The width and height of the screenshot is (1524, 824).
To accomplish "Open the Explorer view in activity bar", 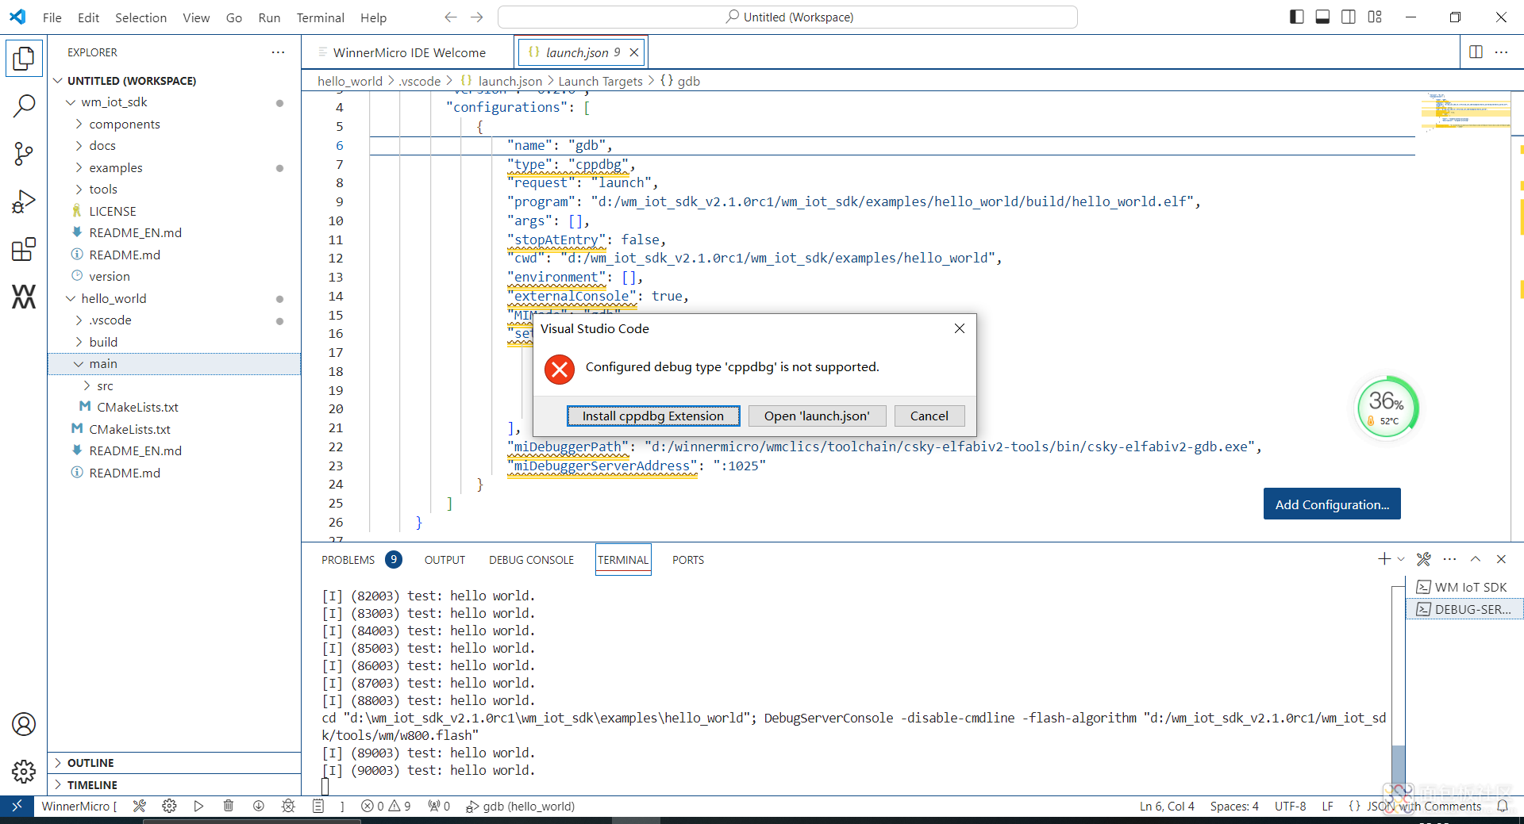I will (x=24, y=58).
